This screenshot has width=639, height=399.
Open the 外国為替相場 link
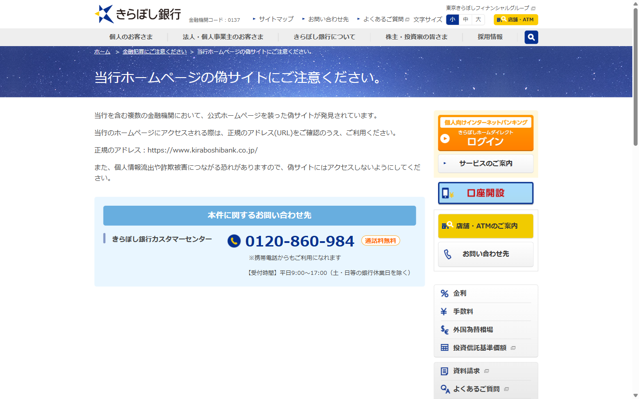click(473, 330)
